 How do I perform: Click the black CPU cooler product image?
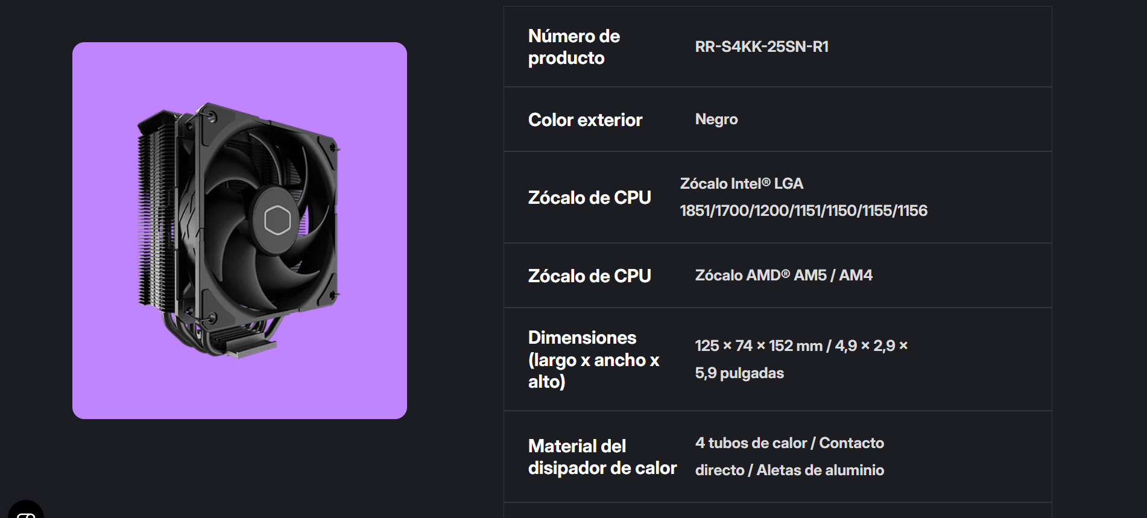(x=239, y=230)
